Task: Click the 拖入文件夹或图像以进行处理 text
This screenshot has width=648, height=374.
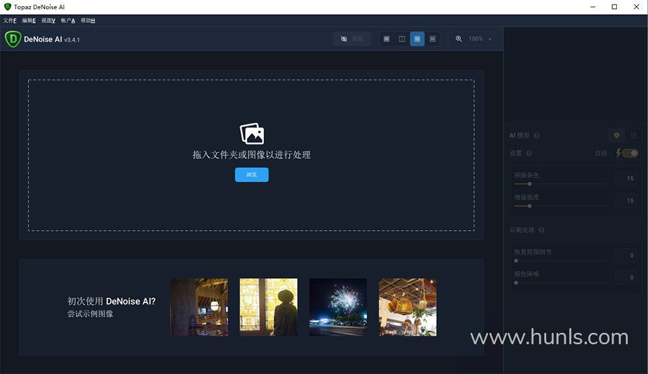Action: point(252,155)
